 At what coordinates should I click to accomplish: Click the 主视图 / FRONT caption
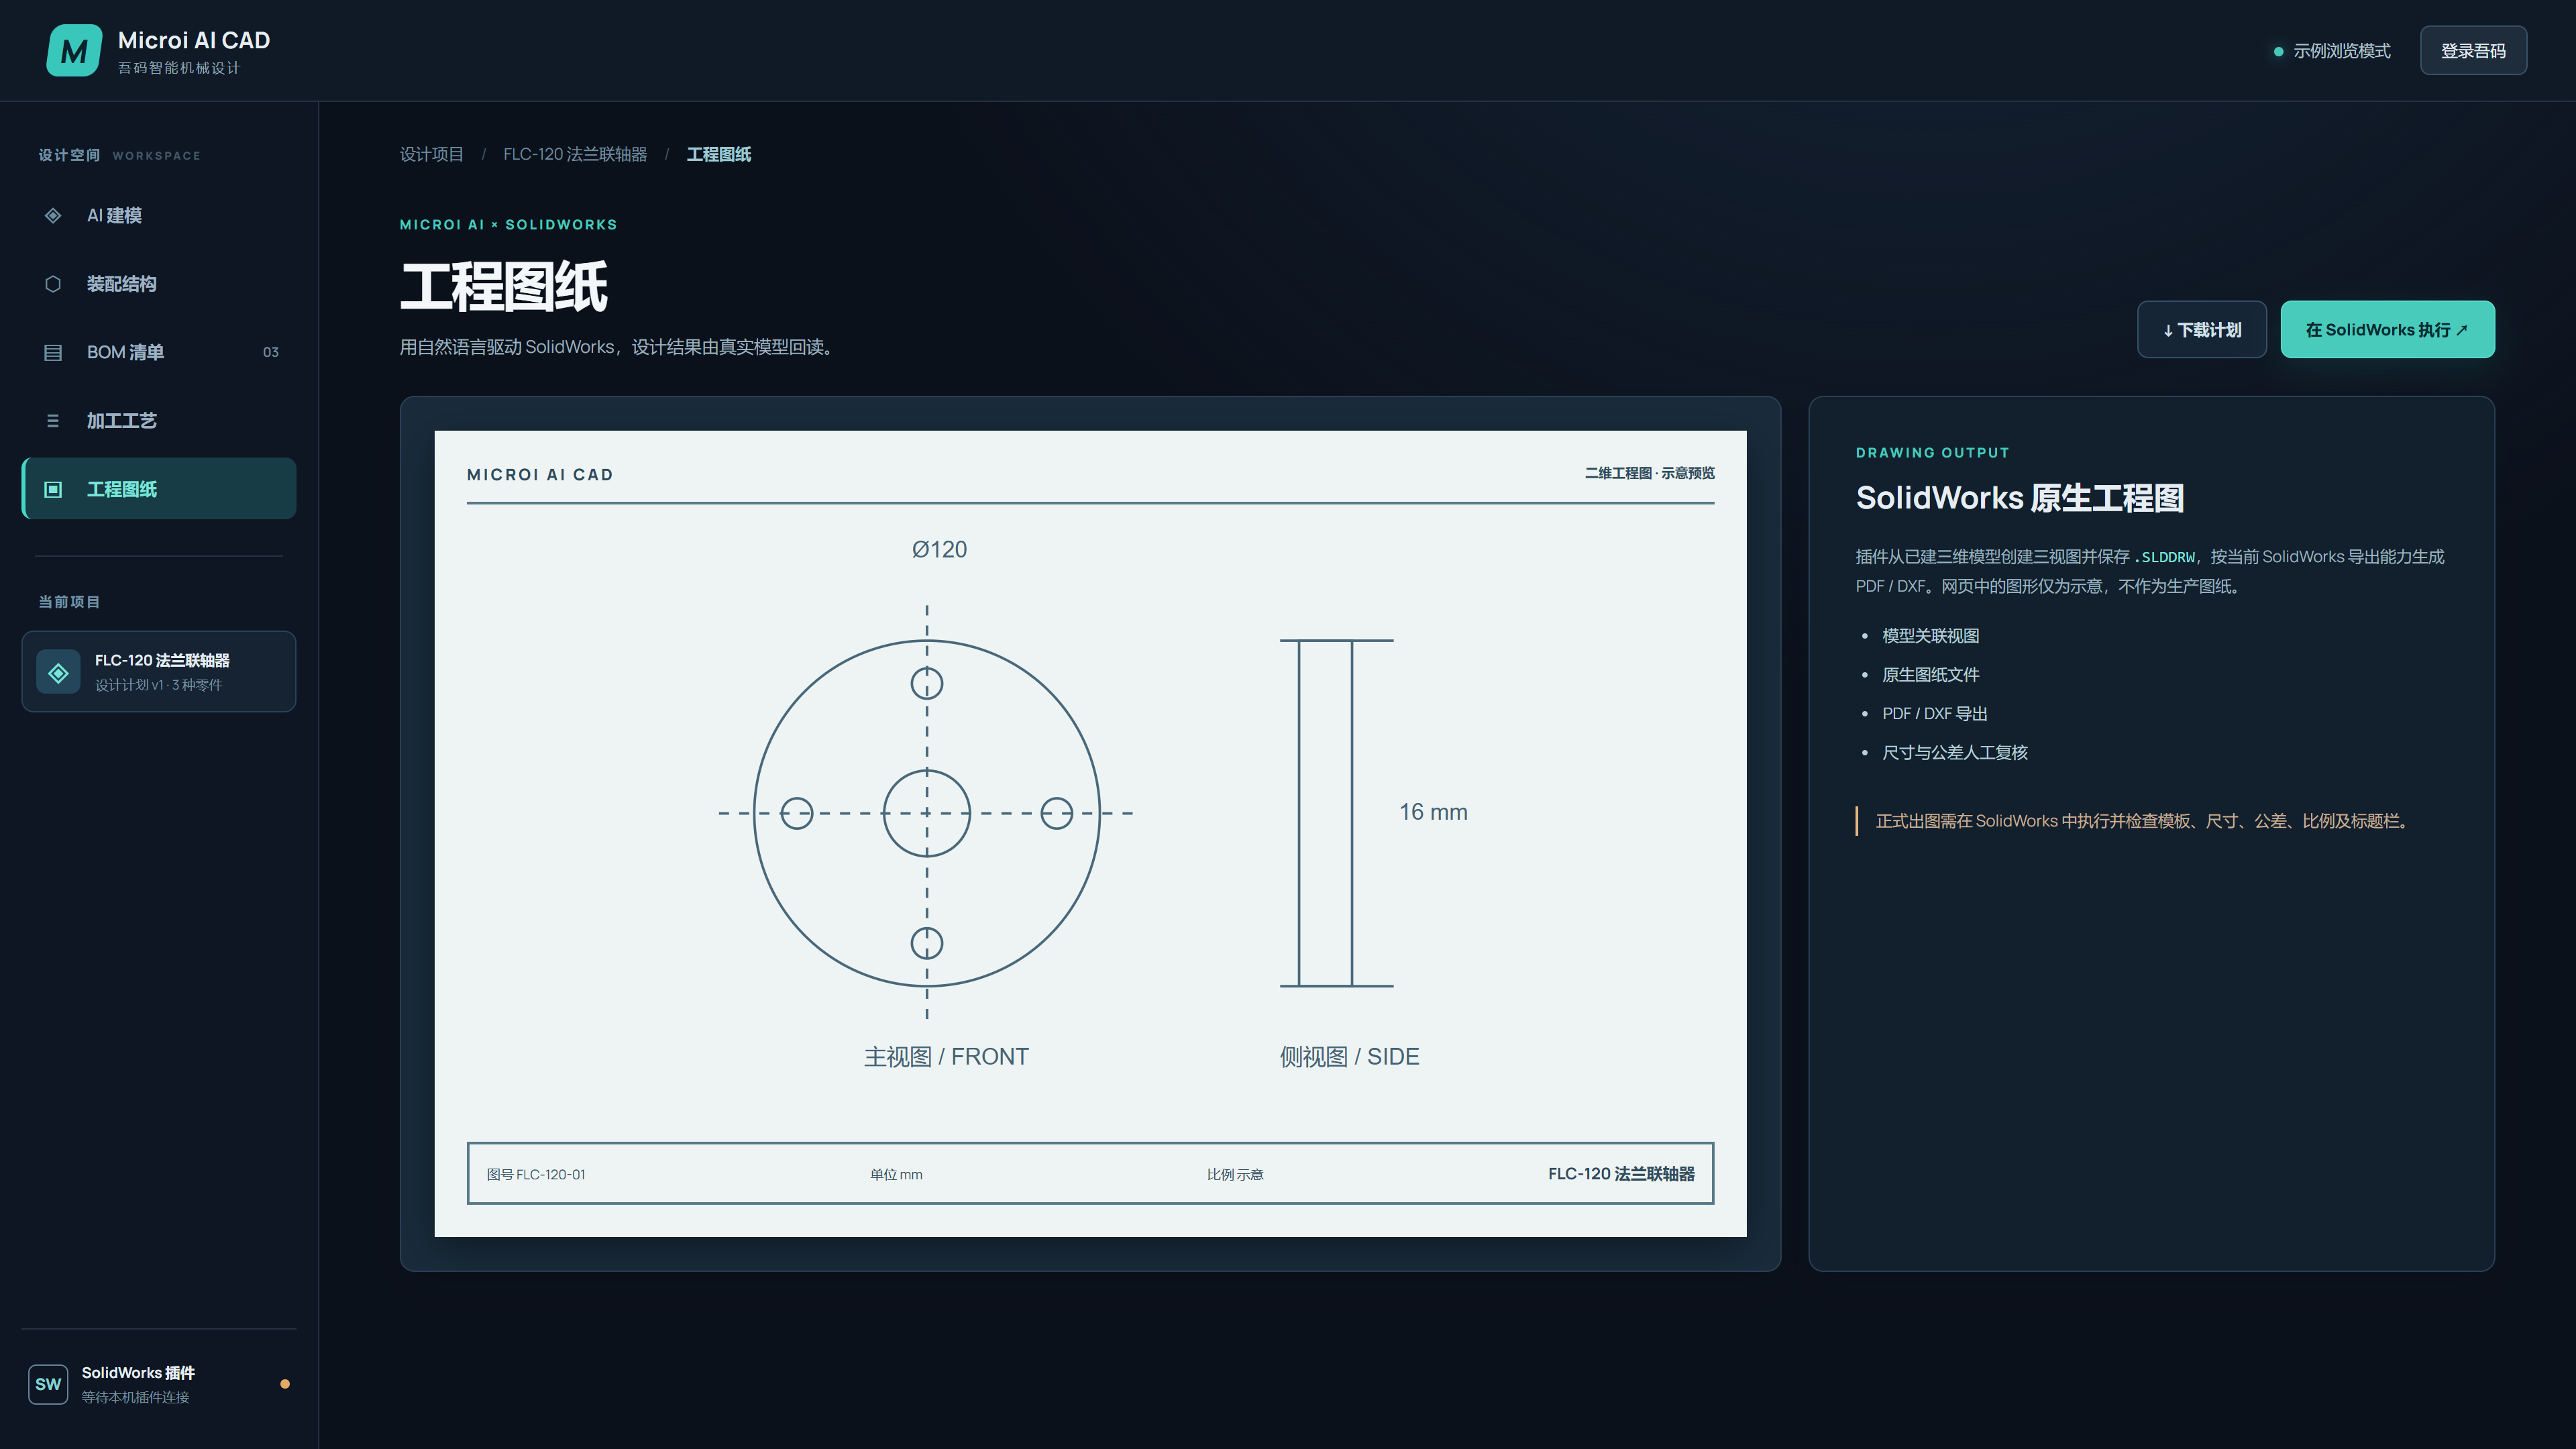946,1057
